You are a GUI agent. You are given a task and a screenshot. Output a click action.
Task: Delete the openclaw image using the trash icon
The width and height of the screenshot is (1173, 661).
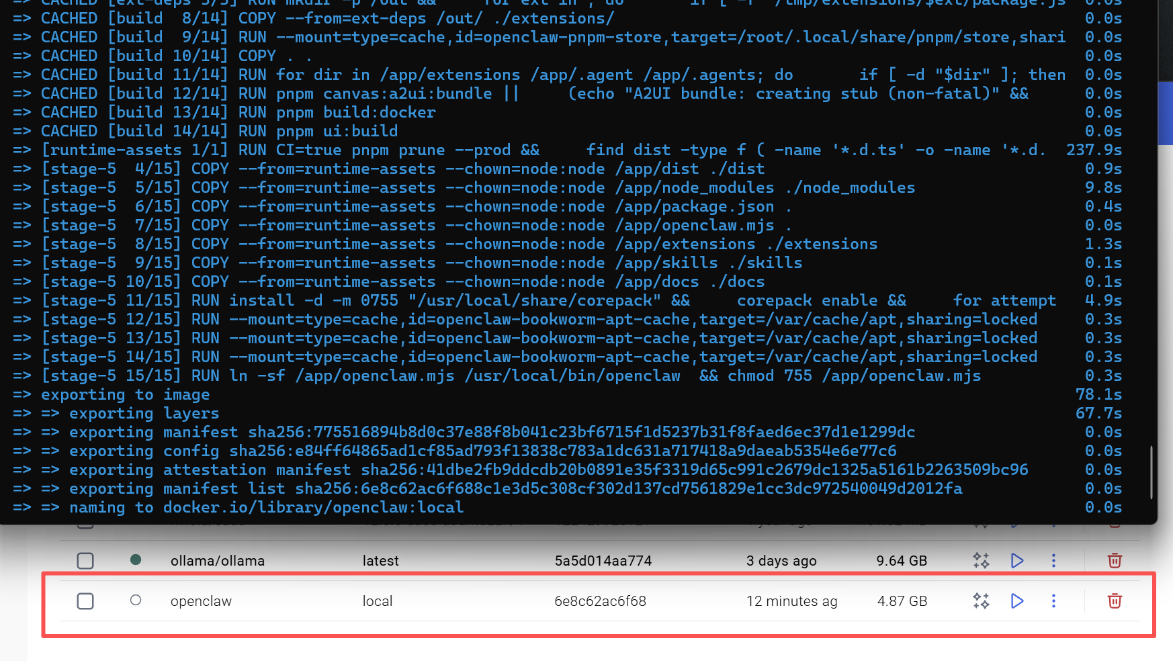(1115, 601)
